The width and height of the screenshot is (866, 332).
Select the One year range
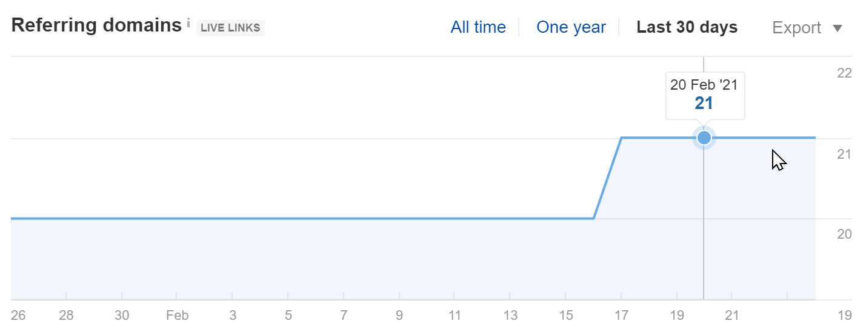[x=571, y=27]
